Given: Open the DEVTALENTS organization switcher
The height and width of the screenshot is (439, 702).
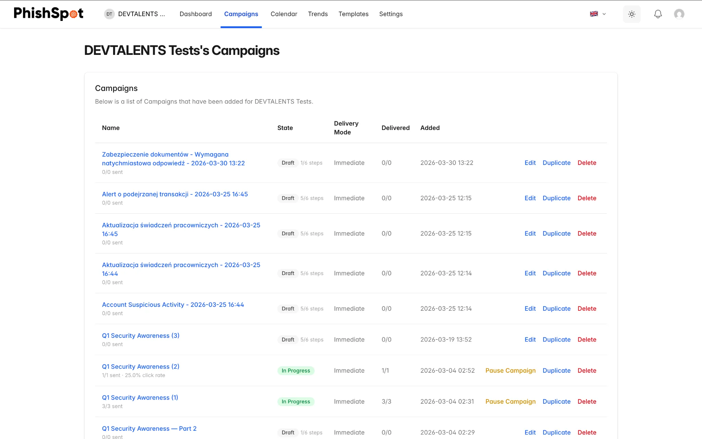Looking at the screenshot, I should pos(135,14).
